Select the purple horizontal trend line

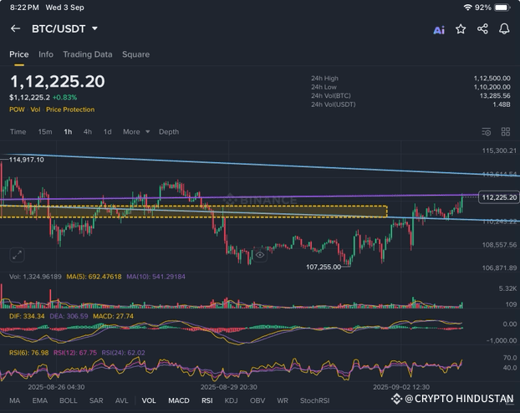pyautogui.click(x=239, y=197)
